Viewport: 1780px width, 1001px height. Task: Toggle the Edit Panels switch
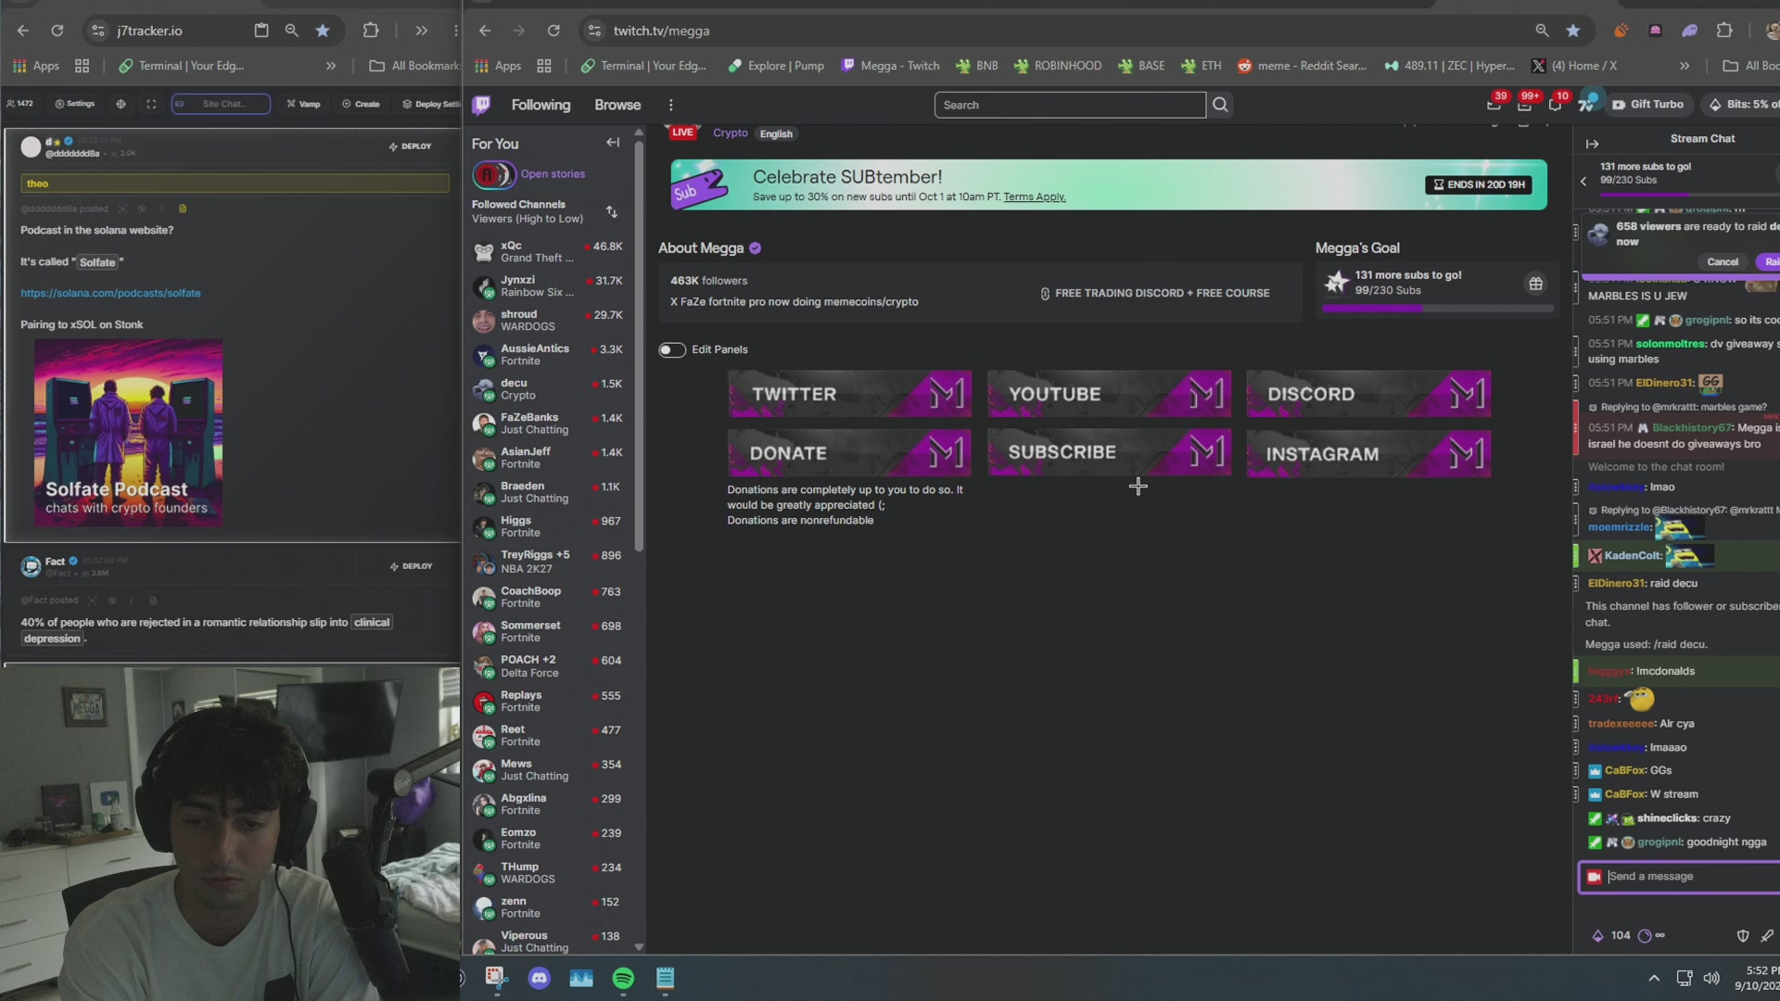(x=672, y=349)
